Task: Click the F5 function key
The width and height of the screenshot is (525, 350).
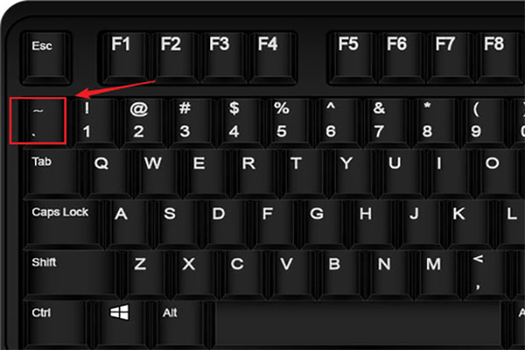Action: pos(353,57)
